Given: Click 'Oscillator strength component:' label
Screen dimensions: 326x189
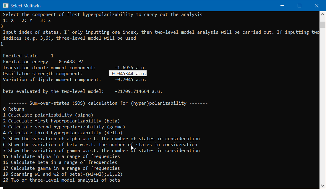Looking at the screenshot, I should point(43,73).
